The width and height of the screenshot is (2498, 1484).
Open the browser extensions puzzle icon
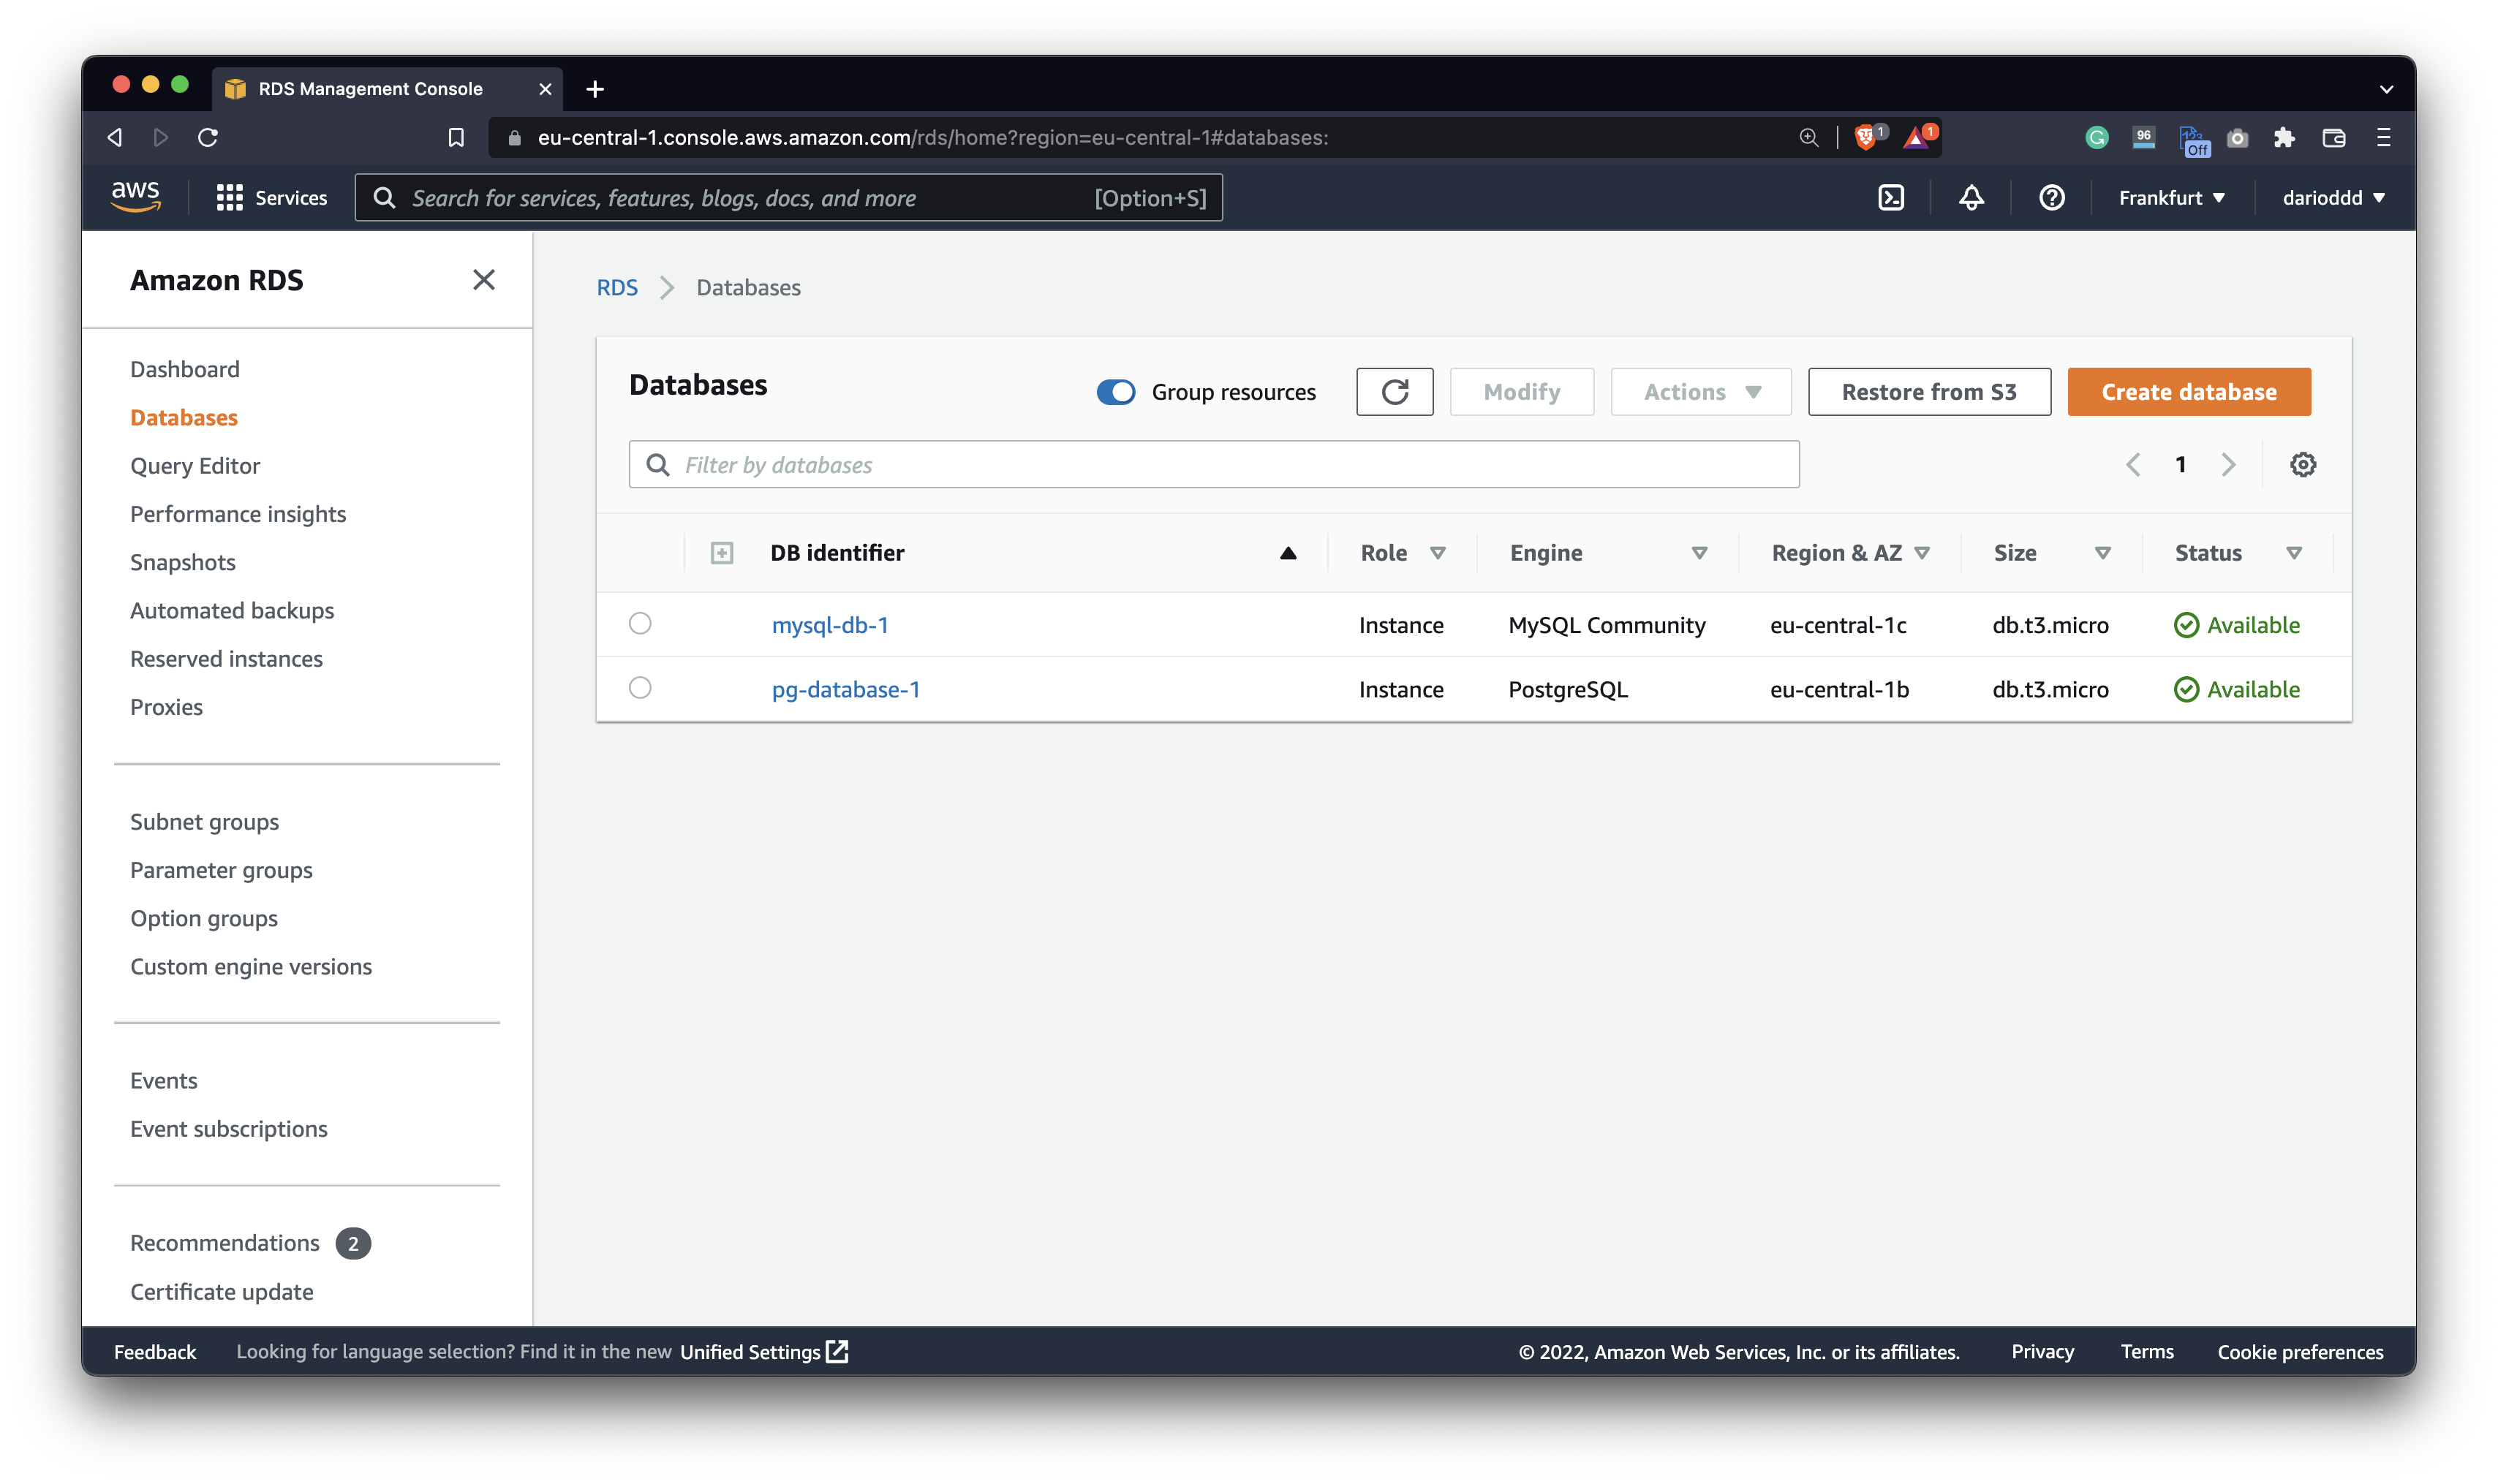click(x=2284, y=138)
